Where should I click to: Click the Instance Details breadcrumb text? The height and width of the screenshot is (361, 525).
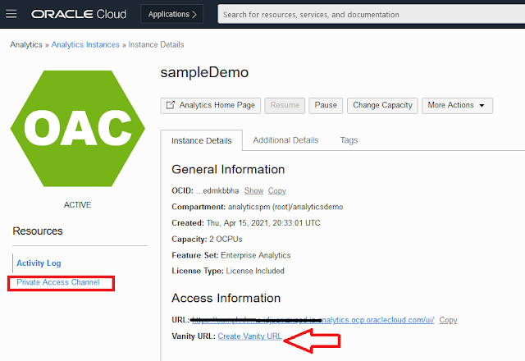click(156, 44)
